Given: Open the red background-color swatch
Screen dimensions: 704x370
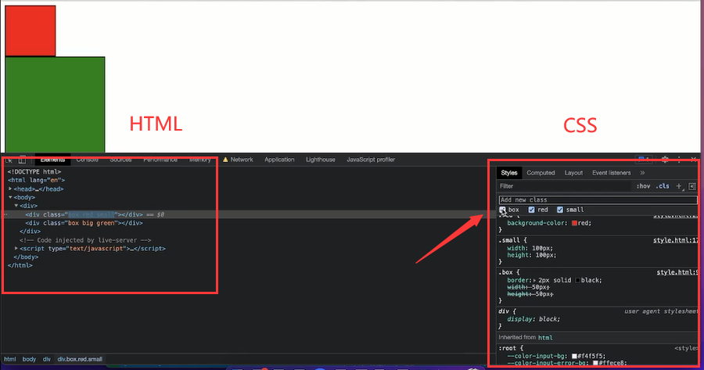Looking at the screenshot, I should pyautogui.click(x=574, y=223).
